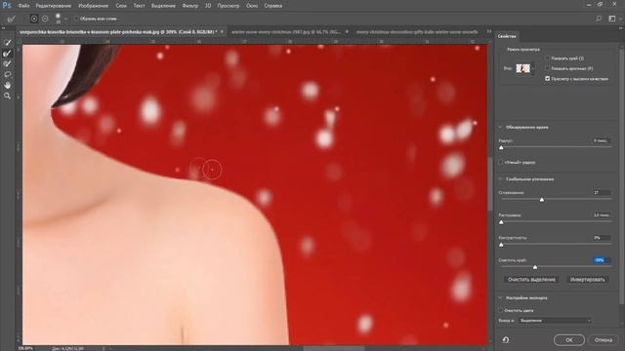Screen dimensions: 625x351
Task: Click the canvas horizontal scrollbar
Action: point(334,348)
